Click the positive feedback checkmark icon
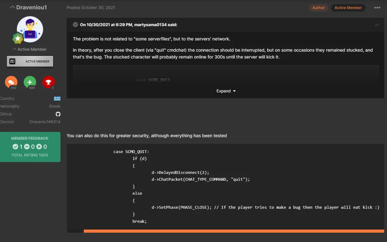This screenshot has width=387, height=242. tap(15, 147)
